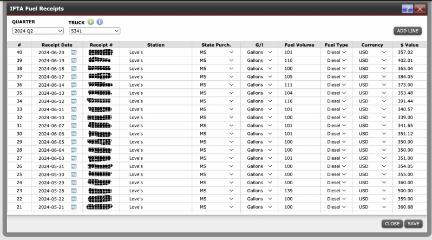Open calendar icon for receipt 2024-05-28

(x=74, y=191)
